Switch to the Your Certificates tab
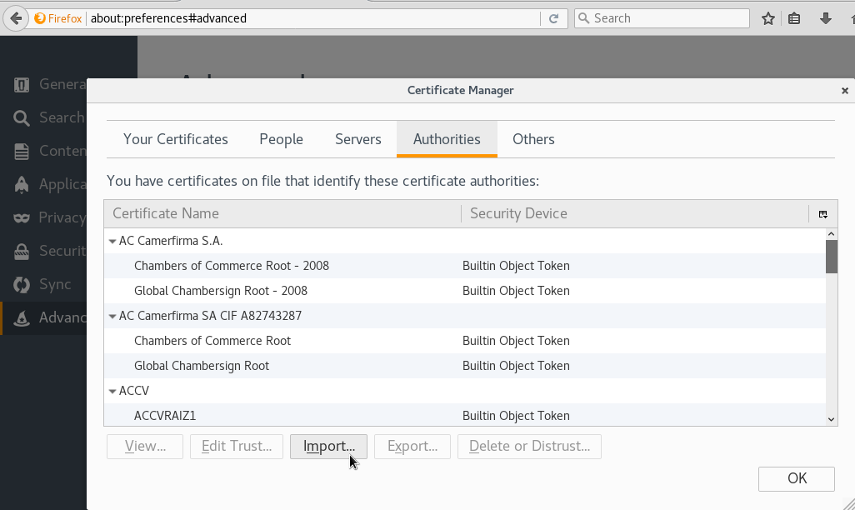 [176, 139]
